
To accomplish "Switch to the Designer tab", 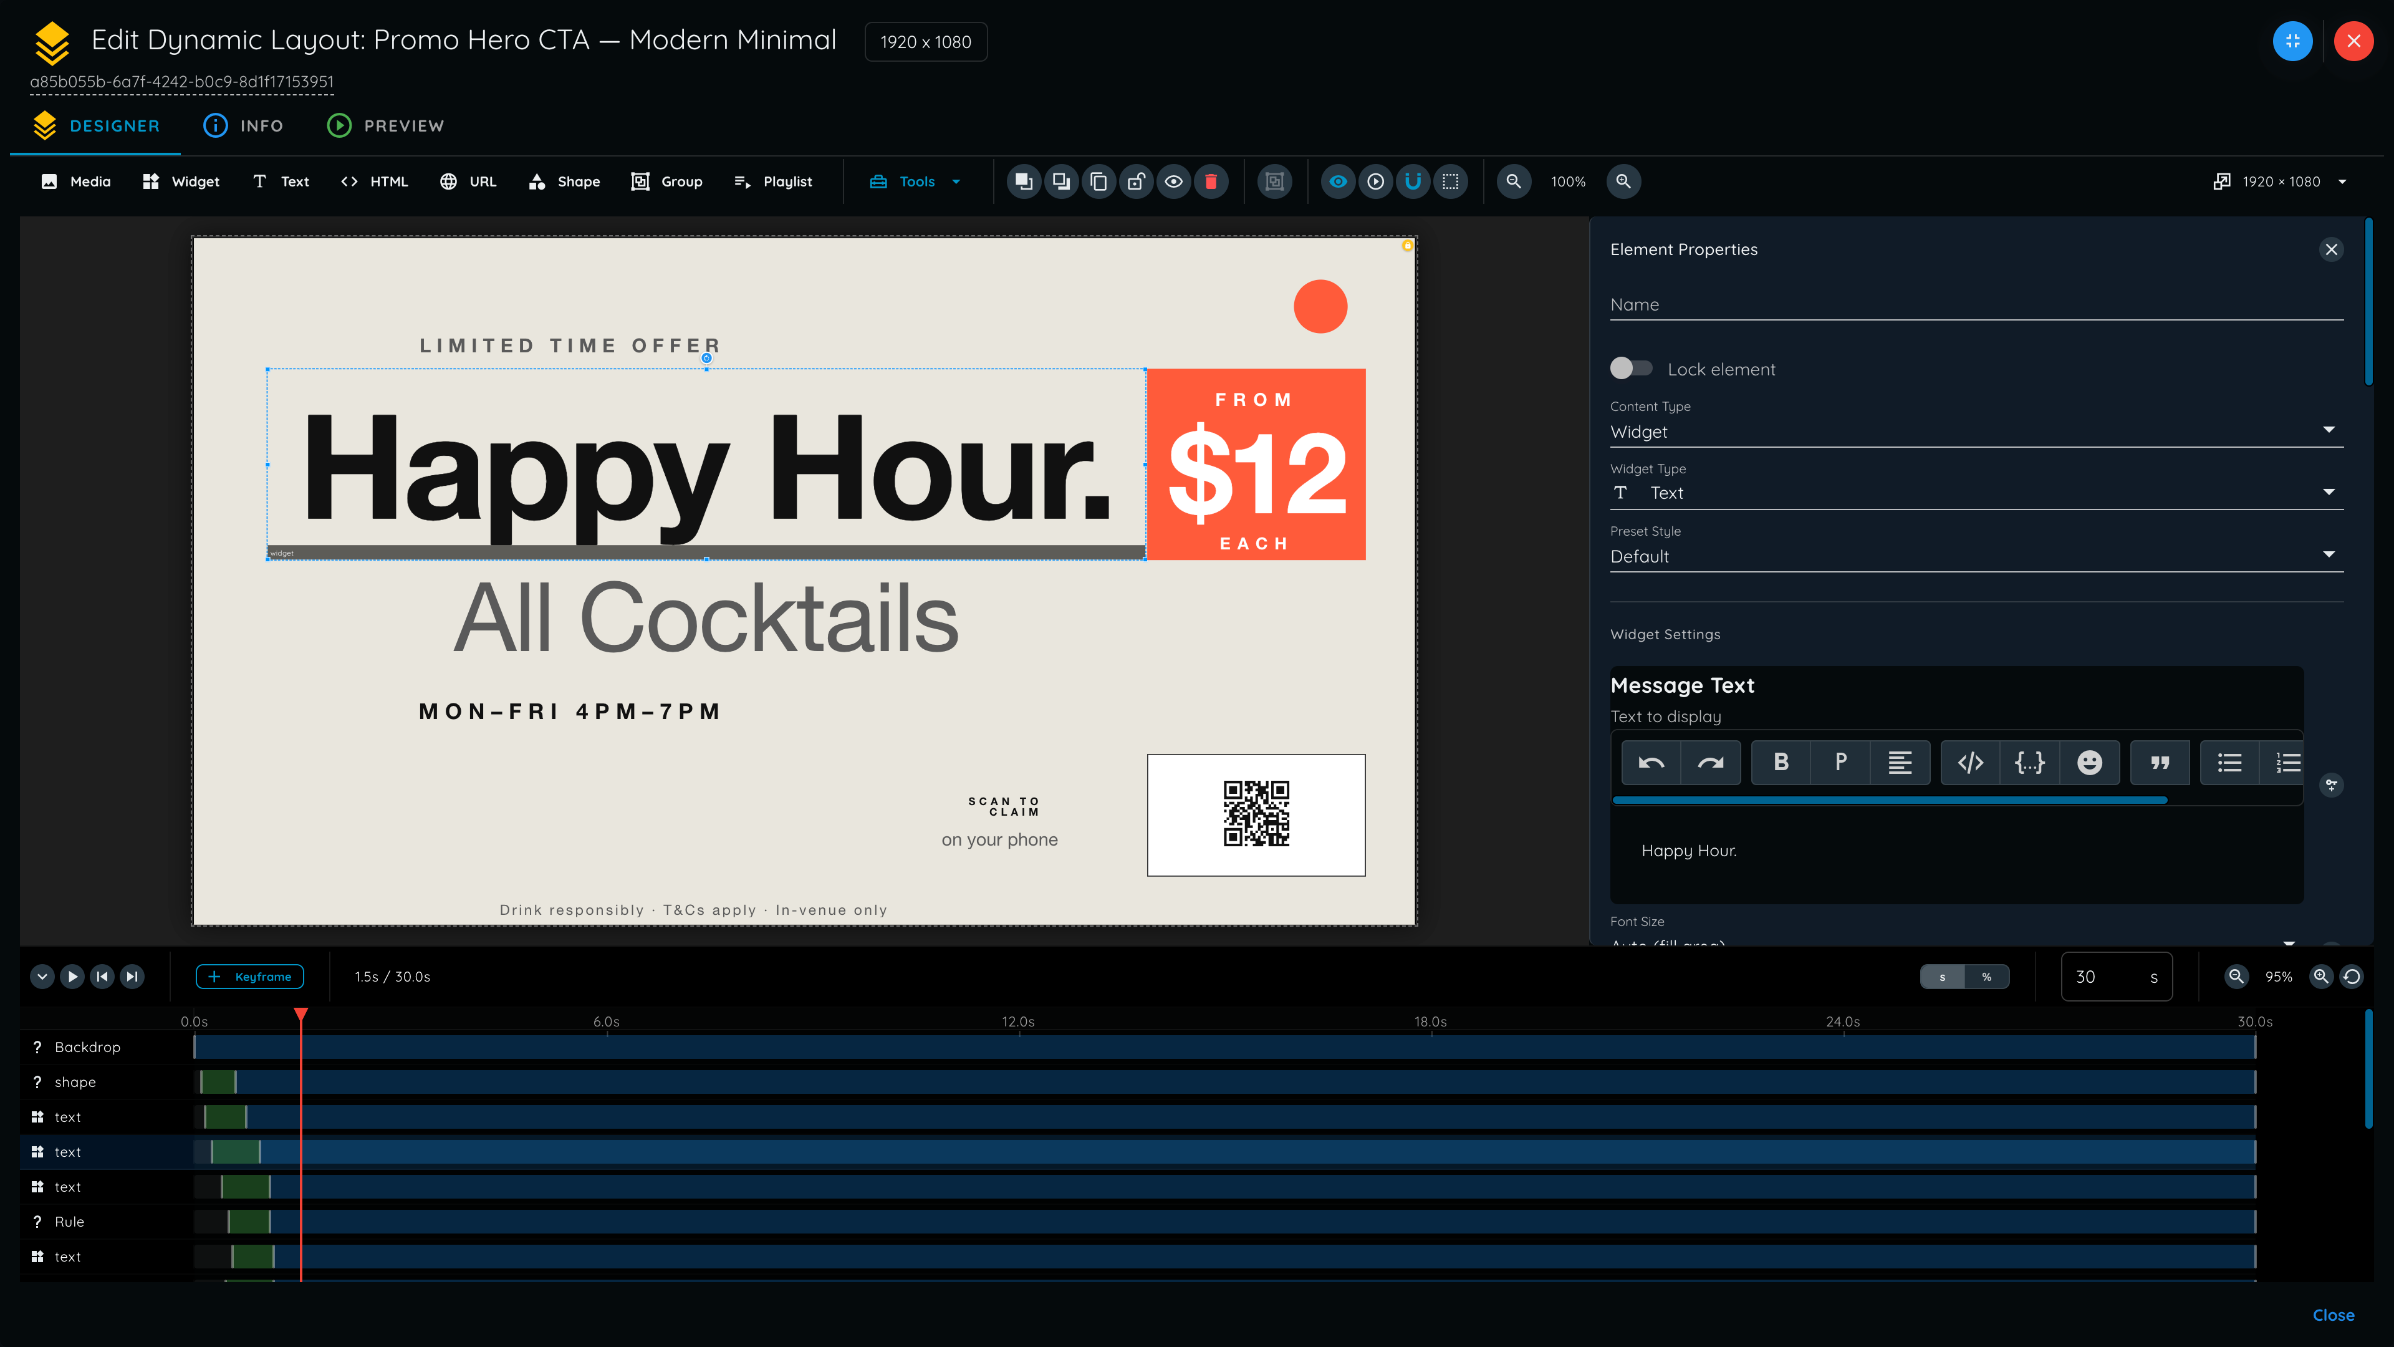I will tap(97, 125).
